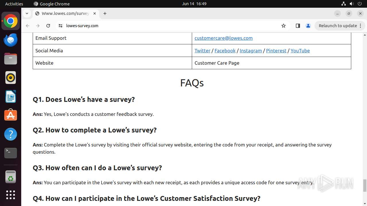Show Applications grid in the dock
The image size is (367, 206).
coord(11,195)
